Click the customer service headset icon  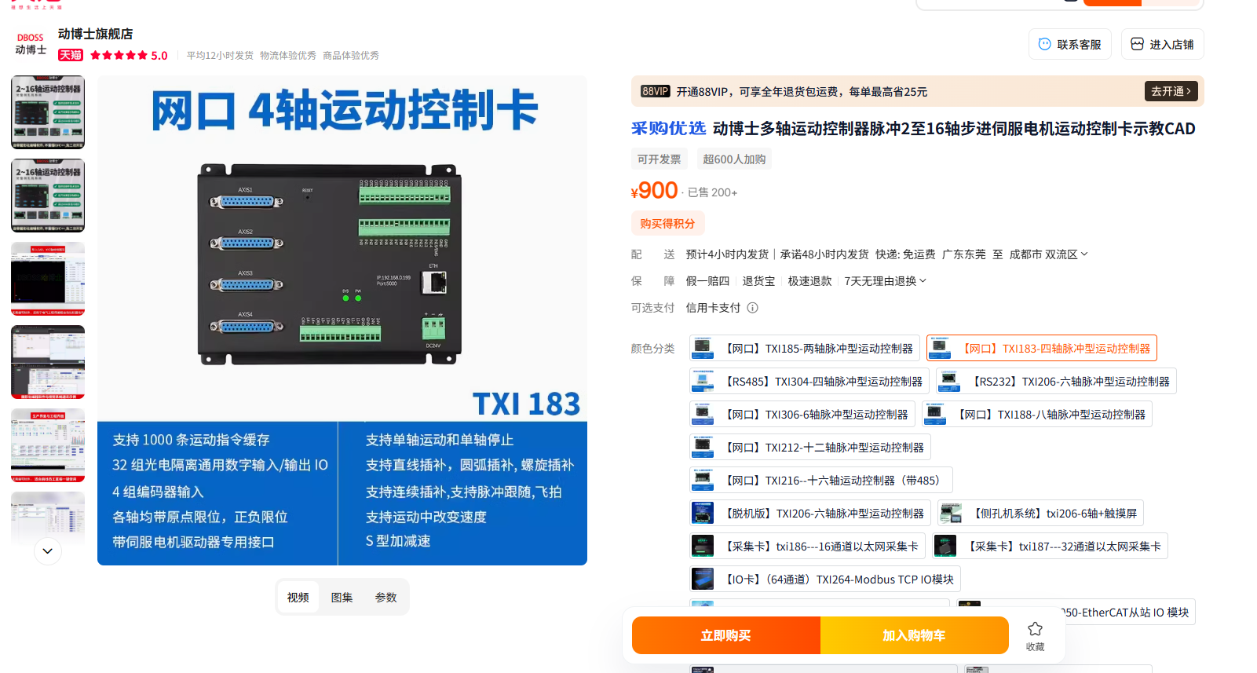[1044, 44]
